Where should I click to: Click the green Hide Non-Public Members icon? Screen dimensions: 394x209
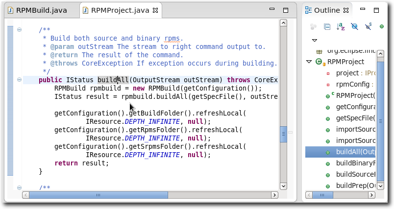pos(382,26)
